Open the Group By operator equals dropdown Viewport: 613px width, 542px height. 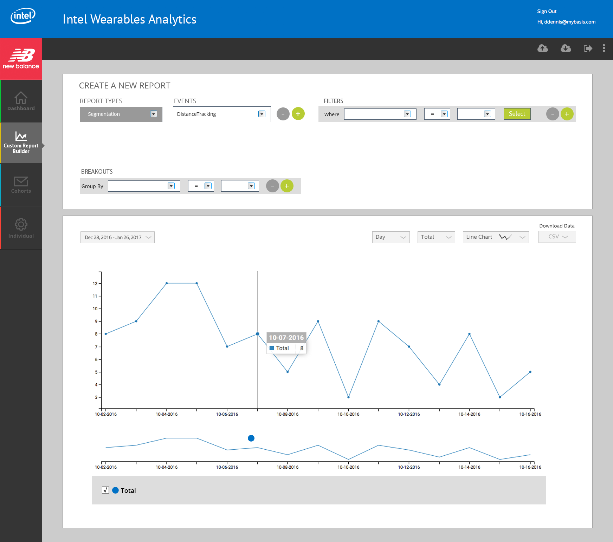(201, 186)
